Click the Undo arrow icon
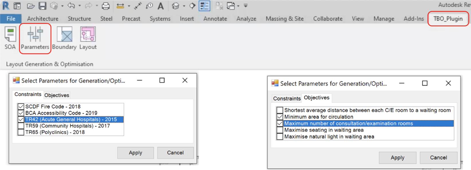This screenshot has height=170, width=471. click(x=71, y=6)
